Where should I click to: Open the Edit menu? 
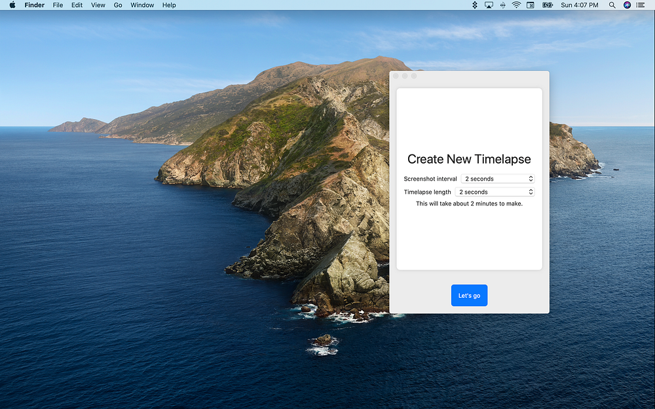coord(77,5)
